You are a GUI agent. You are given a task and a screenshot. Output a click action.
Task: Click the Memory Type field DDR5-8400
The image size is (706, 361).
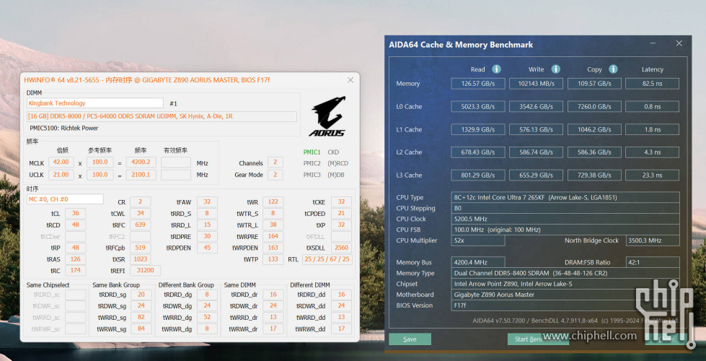coord(565,273)
